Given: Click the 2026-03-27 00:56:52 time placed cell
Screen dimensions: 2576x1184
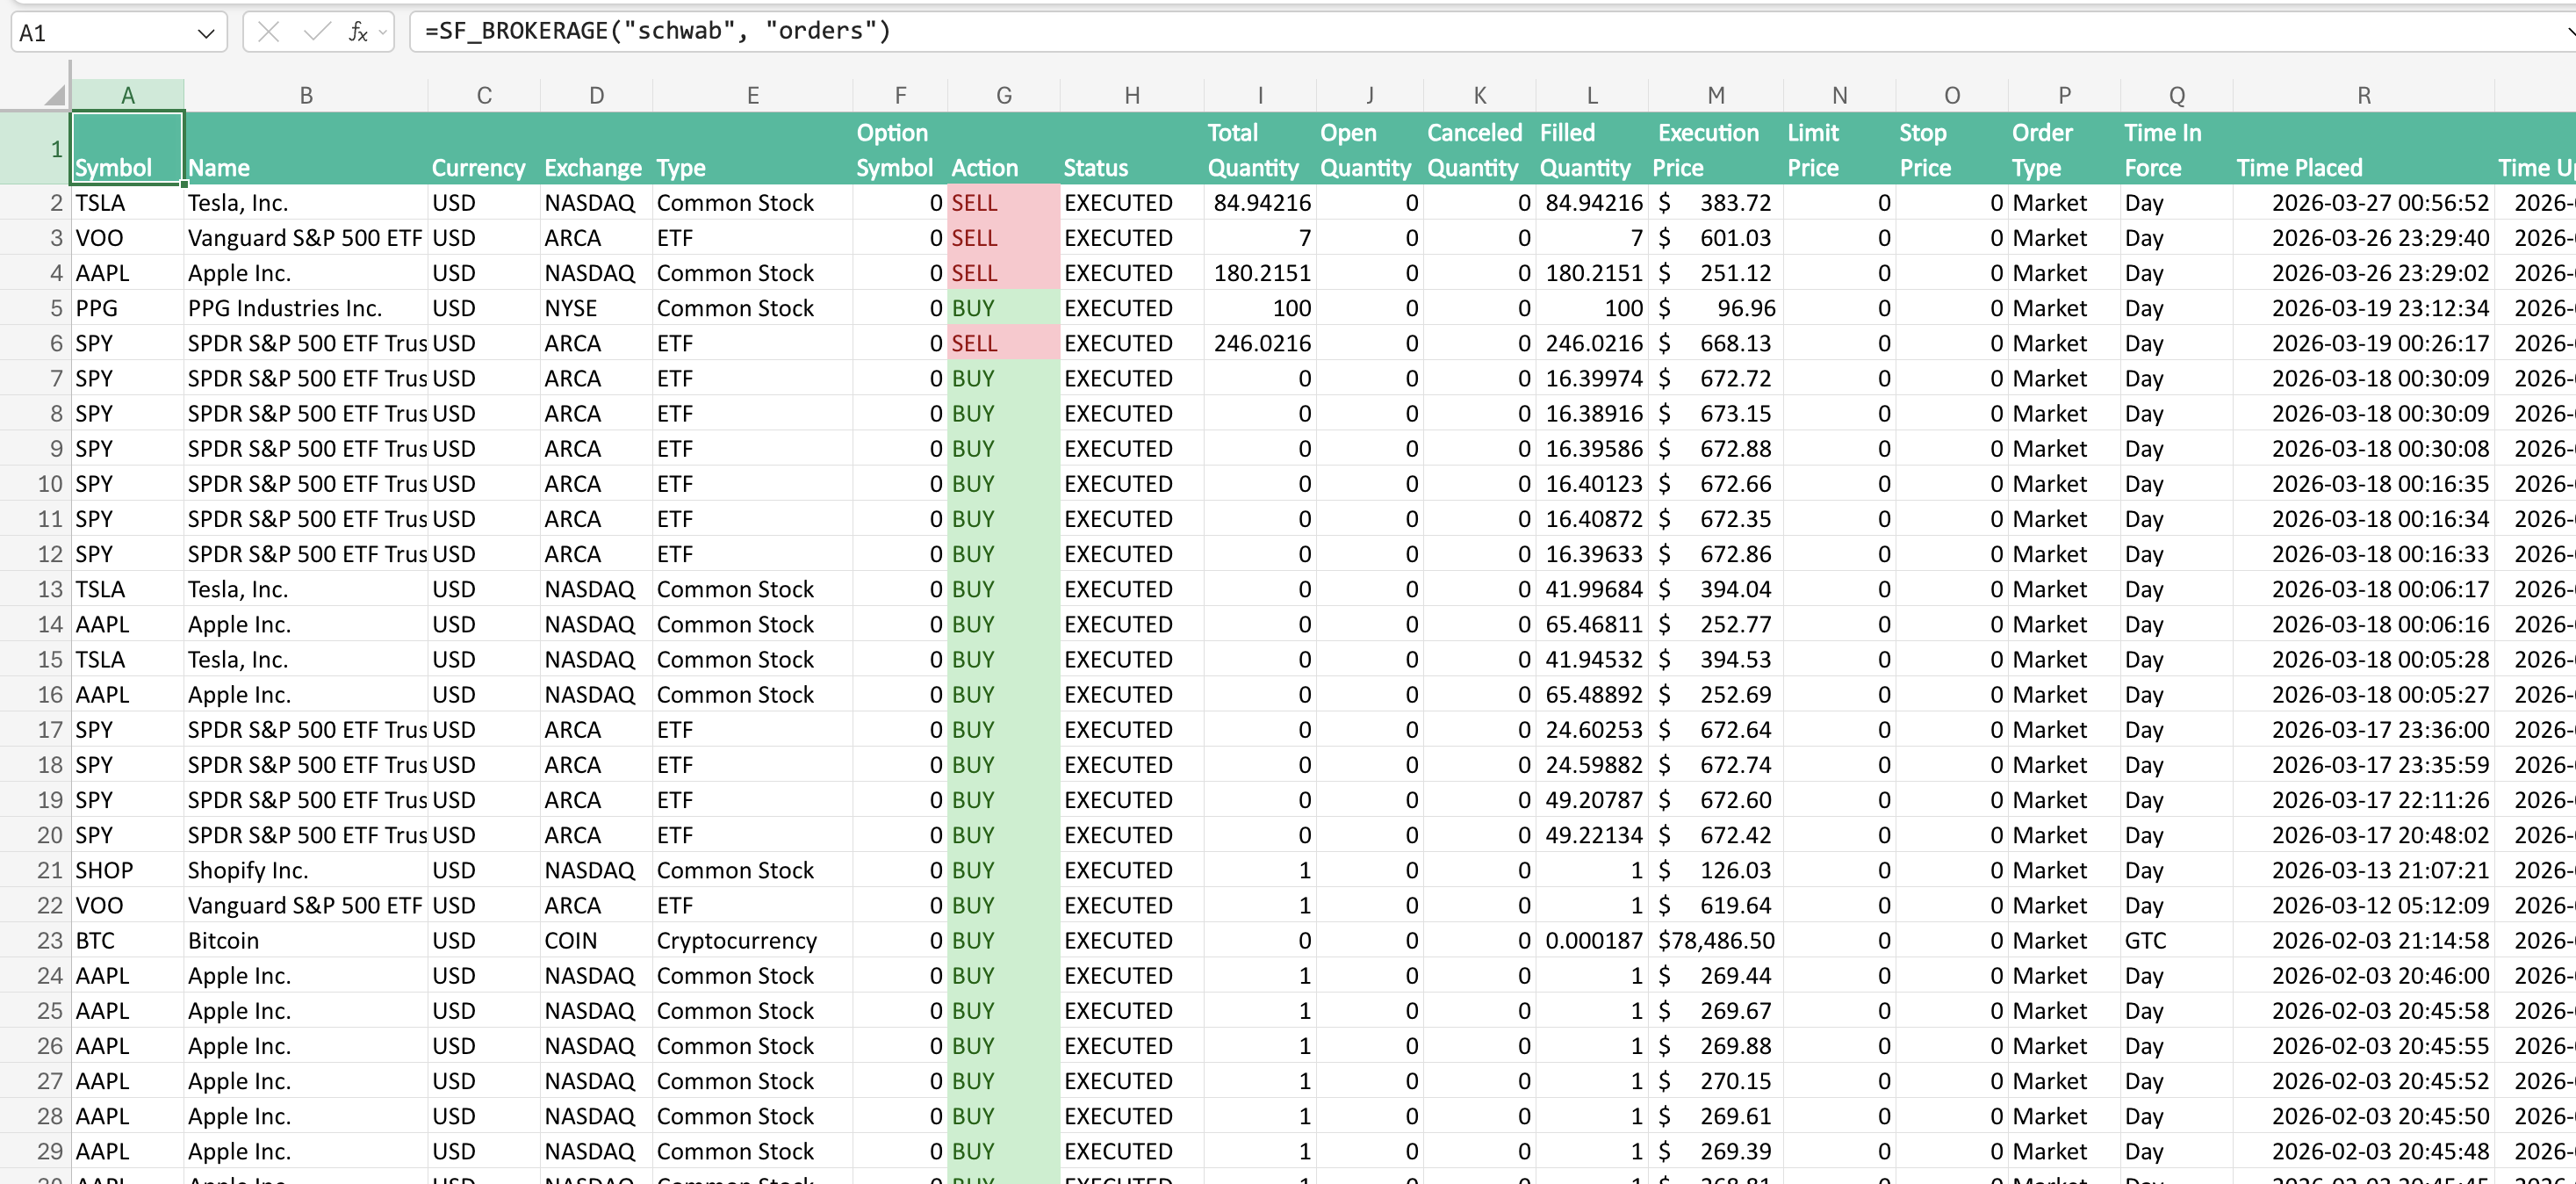Looking at the screenshot, I should click(2363, 203).
